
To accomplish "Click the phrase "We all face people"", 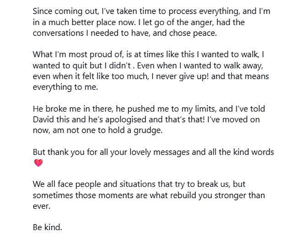I will tap(66, 185).
